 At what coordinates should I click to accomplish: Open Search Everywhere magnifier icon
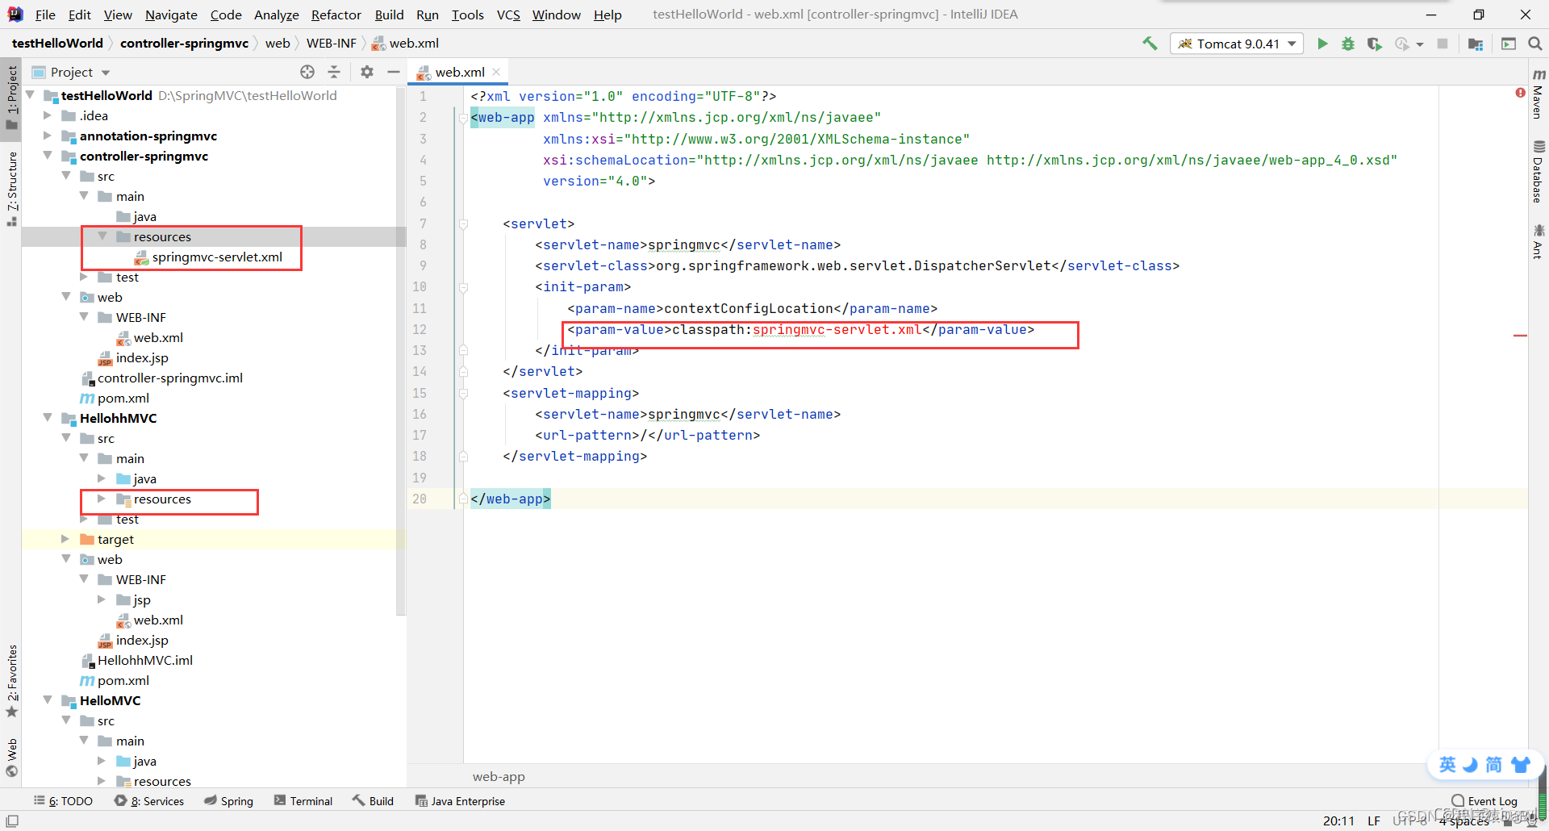point(1535,44)
